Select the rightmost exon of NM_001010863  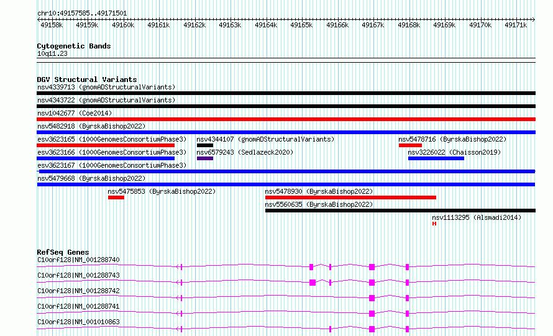pos(408,329)
